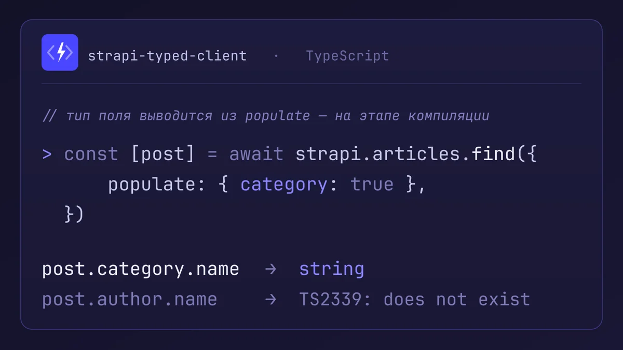Screen dimensions: 623x350
Task: Click the ">" prompt symbol before const
Action: pos(47,154)
